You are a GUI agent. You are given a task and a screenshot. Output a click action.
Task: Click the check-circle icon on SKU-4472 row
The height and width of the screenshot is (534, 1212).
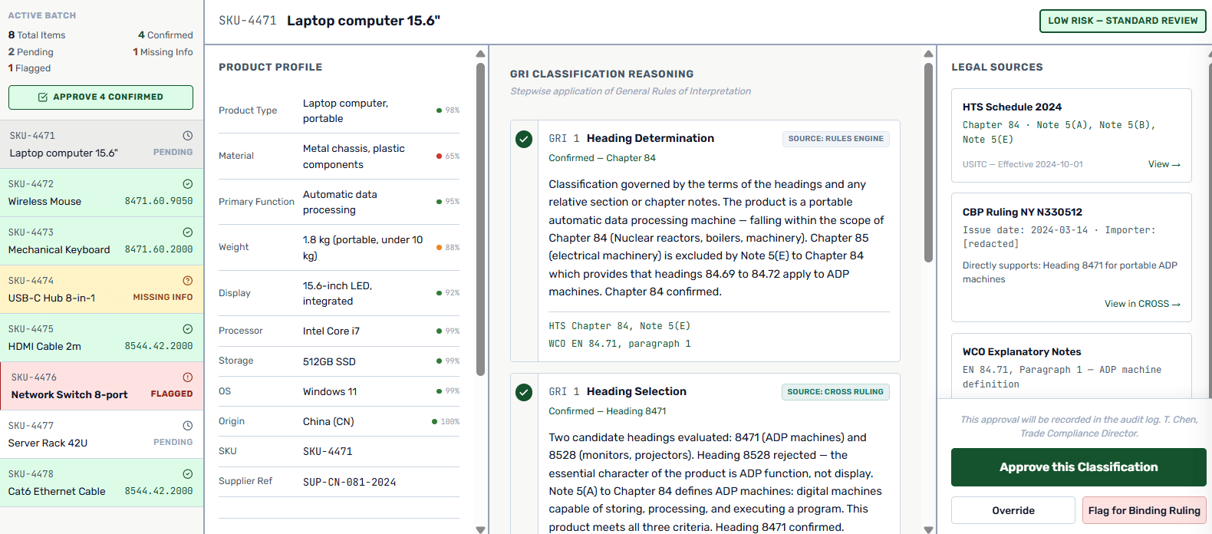pyautogui.click(x=188, y=184)
